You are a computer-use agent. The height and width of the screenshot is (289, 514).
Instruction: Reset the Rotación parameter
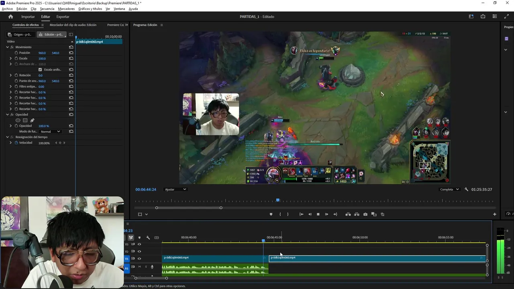coord(71,75)
